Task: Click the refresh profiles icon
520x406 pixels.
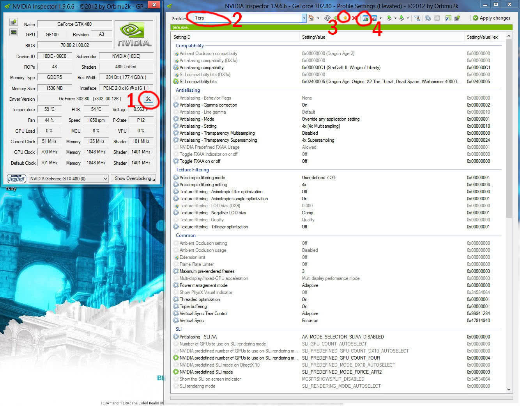Action: tap(327, 18)
